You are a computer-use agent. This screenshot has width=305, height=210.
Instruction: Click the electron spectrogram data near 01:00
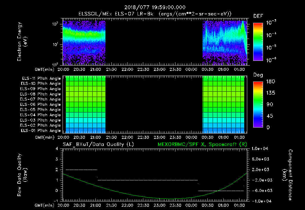coord(223,43)
